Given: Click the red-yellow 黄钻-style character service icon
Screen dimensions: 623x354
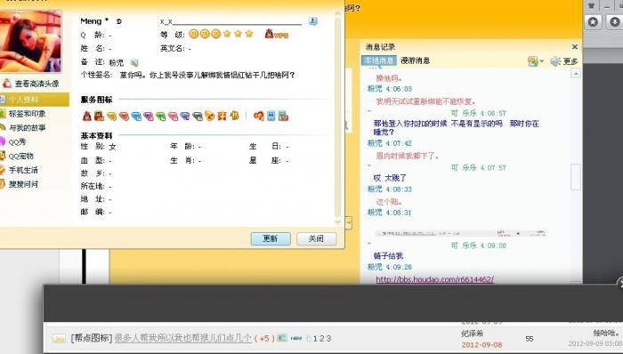Looking at the screenshot, I should point(222,116).
